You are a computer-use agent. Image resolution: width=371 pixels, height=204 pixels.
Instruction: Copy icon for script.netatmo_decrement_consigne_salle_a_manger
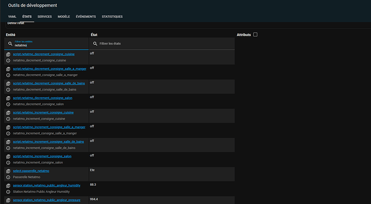8,69
